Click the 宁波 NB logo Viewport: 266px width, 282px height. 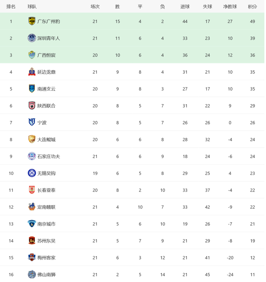tap(32, 122)
